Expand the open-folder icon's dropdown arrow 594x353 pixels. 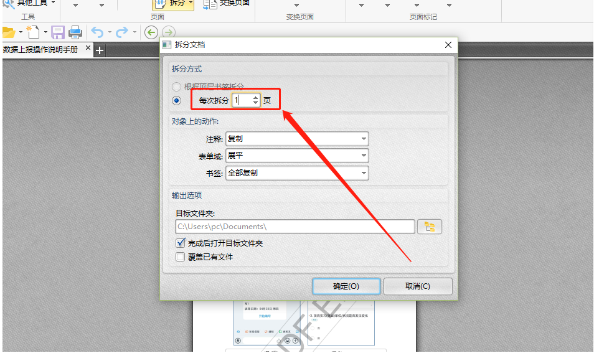[x=21, y=32]
